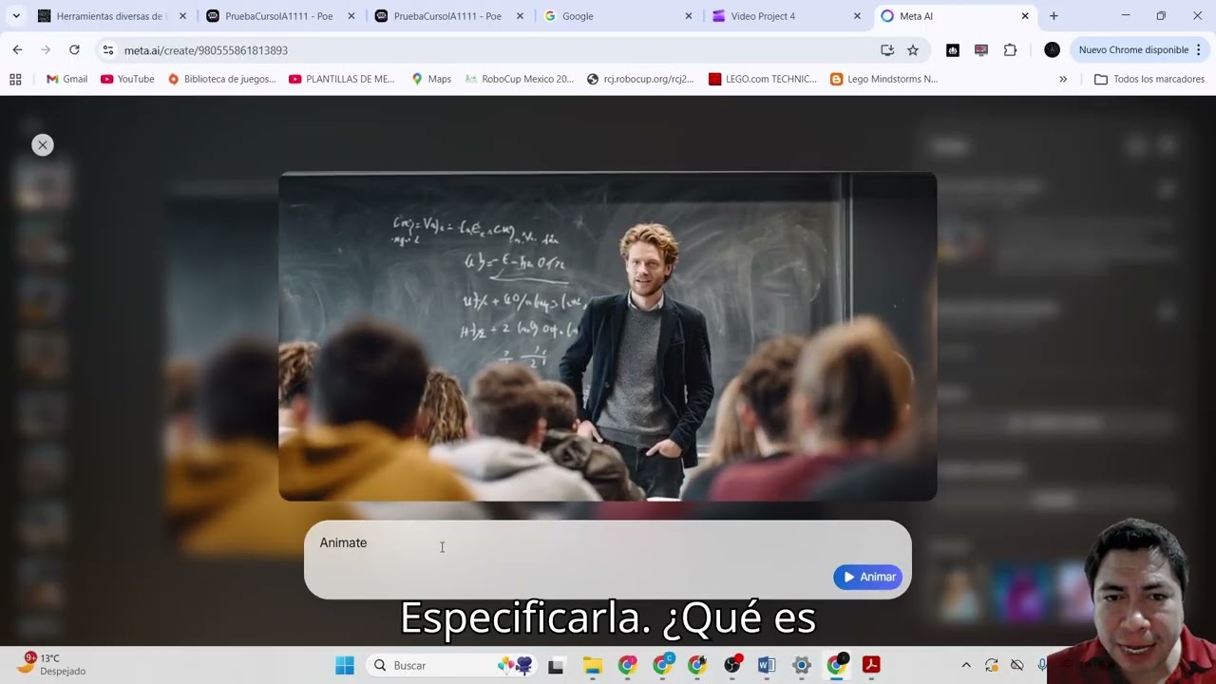Open the first Chrome icon on the taskbar
The width and height of the screenshot is (1216, 684).
(627, 665)
